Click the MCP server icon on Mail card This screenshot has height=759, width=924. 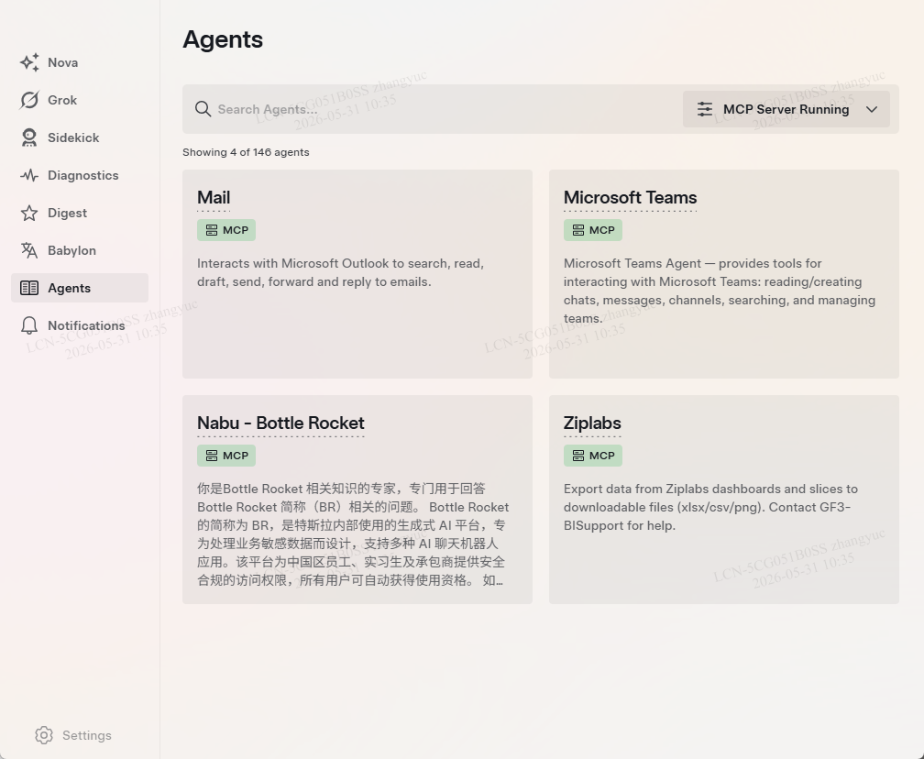pyautogui.click(x=212, y=230)
